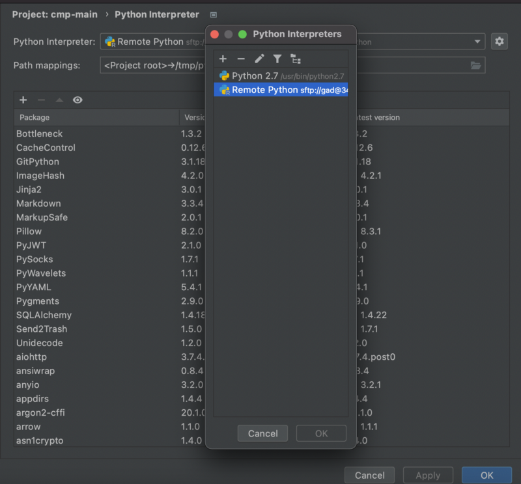Click installed version 1.4.4 of appdirs
The width and height of the screenshot is (521, 484).
click(191, 399)
